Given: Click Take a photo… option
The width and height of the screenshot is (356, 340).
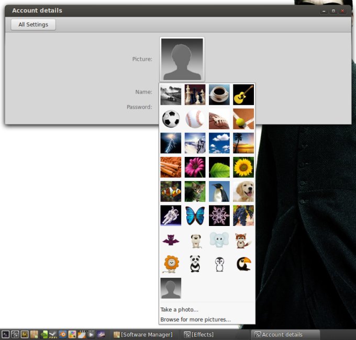Looking at the screenshot, I should coord(180,310).
